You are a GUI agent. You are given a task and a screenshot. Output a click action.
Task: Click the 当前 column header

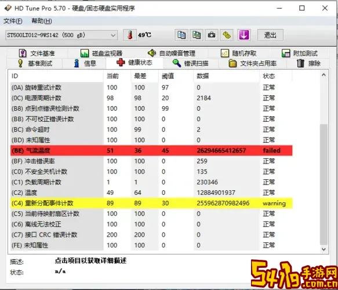(x=117, y=76)
